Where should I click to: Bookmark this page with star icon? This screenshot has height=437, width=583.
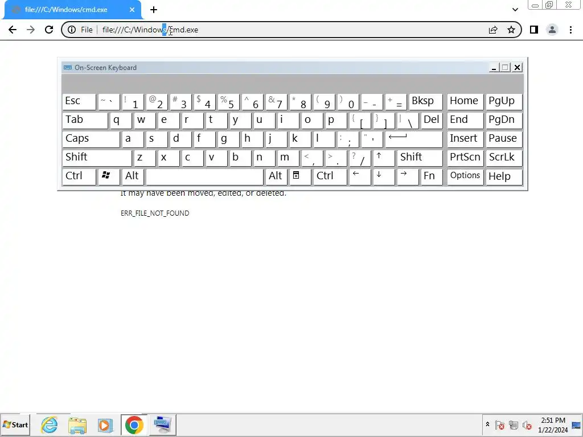click(x=511, y=30)
